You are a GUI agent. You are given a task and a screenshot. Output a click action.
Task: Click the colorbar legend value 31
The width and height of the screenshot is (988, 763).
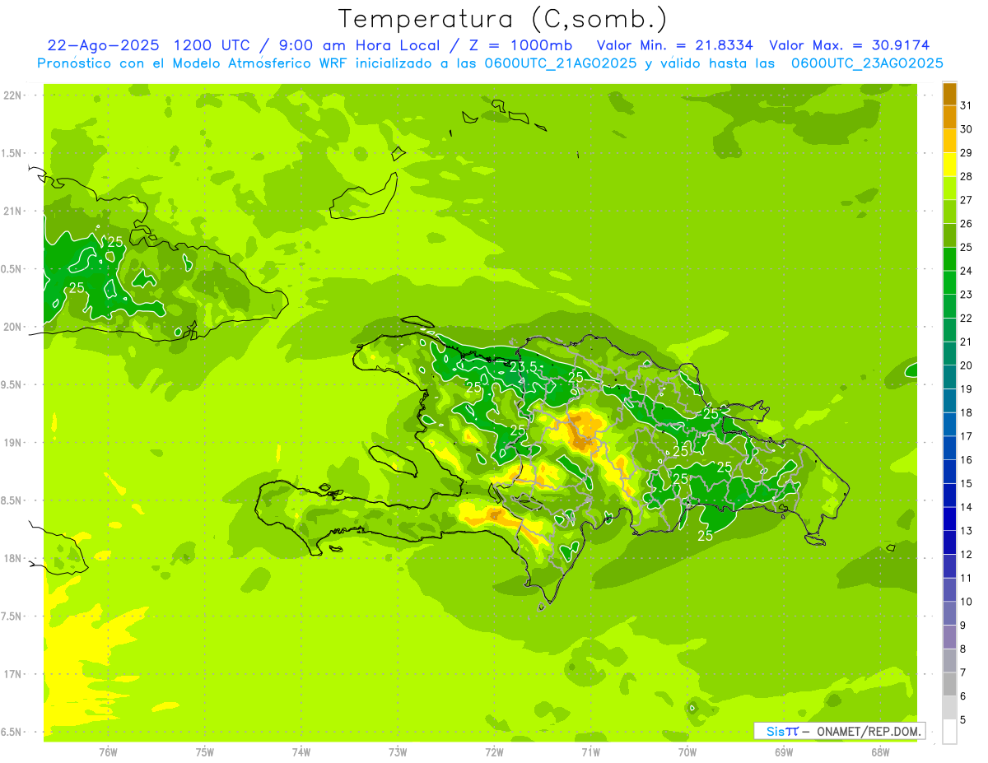point(967,105)
